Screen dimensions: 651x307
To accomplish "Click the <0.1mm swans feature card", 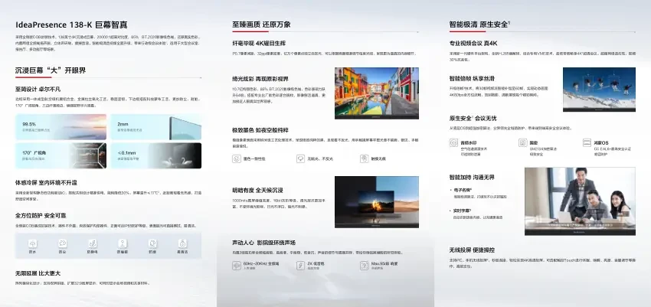I will point(156,155).
